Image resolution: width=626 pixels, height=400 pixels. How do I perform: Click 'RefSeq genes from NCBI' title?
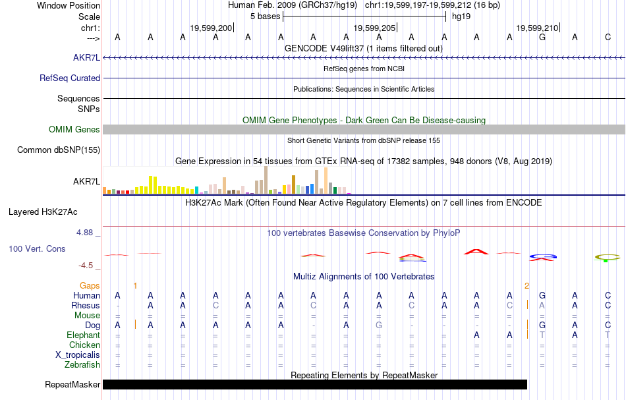[x=364, y=69]
